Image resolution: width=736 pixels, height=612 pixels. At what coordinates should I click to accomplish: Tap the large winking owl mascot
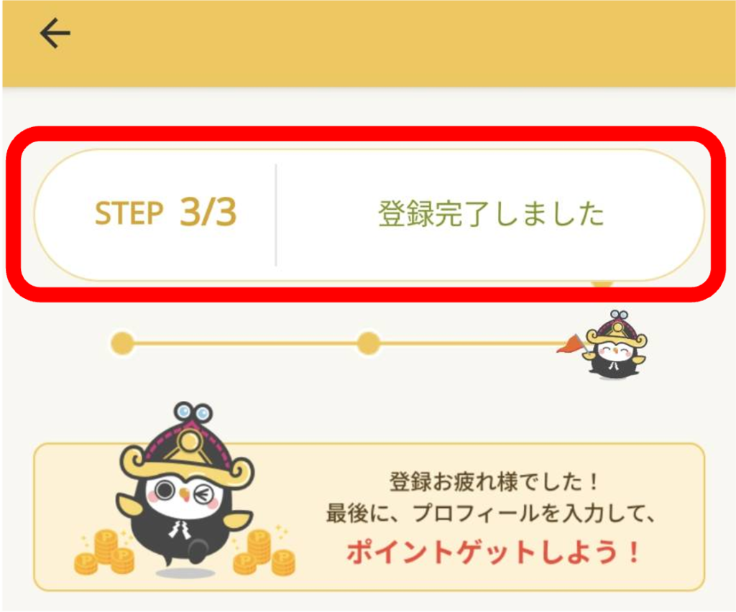click(x=186, y=488)
